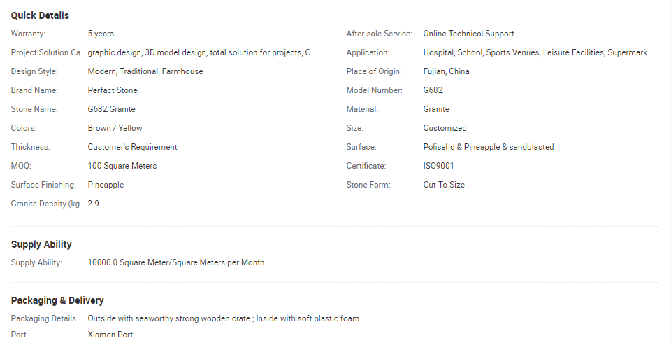
Task: Expand the truncated Granite Density label
Action: coord(48,204)
